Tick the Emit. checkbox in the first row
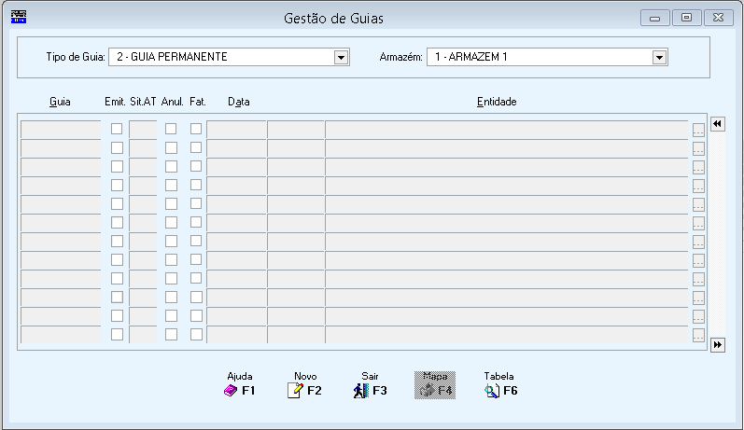The image size is (744, 430). [117, 129]
